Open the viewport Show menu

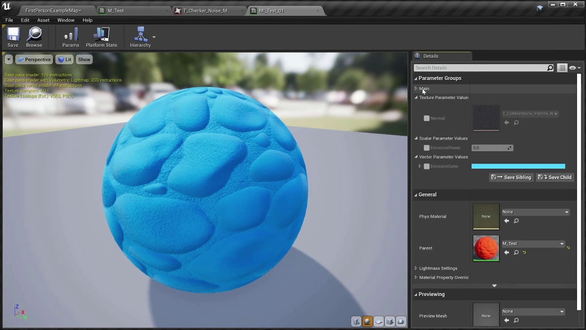coord(84,59)
